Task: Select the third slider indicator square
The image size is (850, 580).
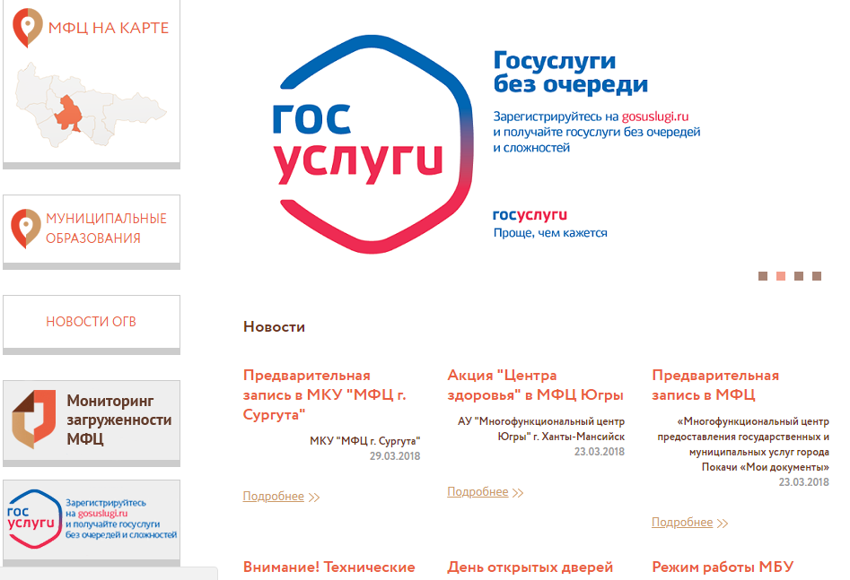Action: (799, 276)
